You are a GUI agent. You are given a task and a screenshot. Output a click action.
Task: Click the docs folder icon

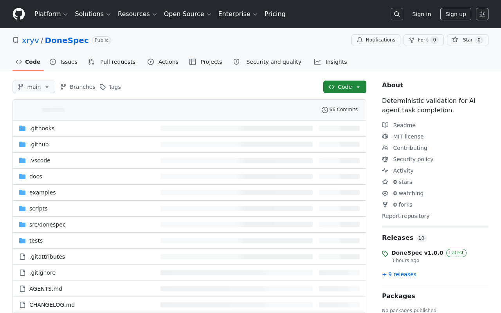pyautogui.click(x=22, y=176)
